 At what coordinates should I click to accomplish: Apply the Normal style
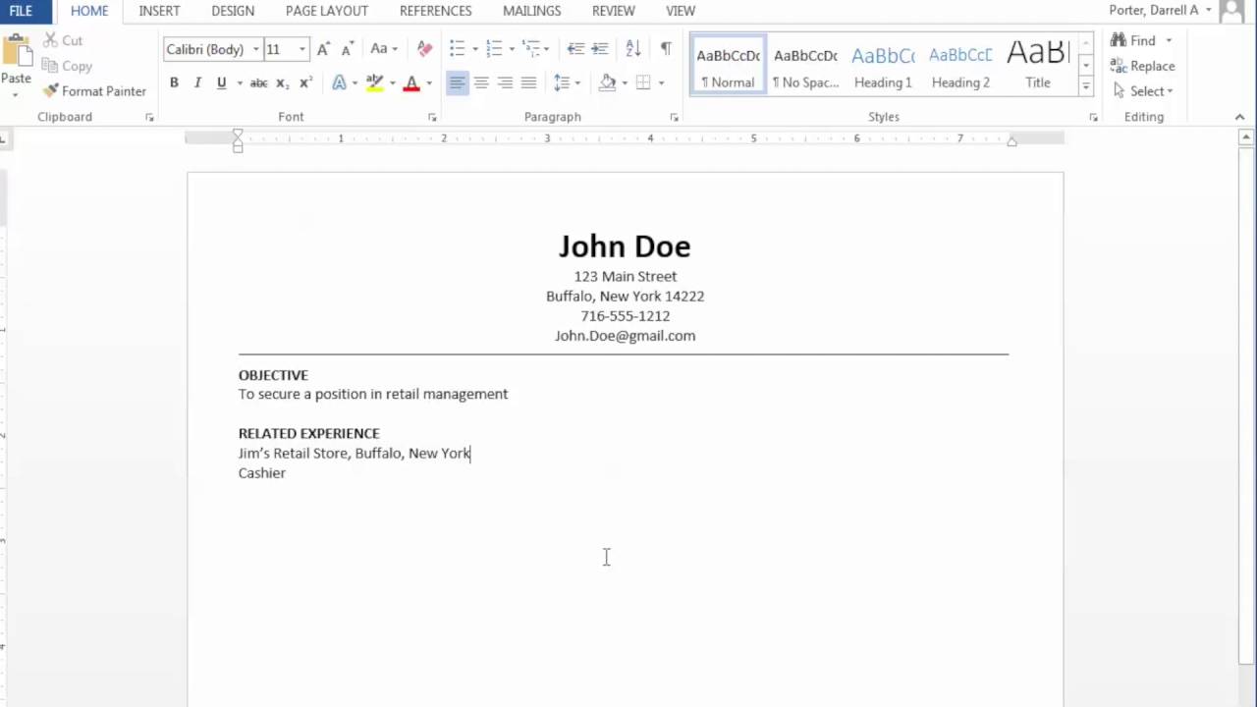pyautogui.click(x=728, y=65)
